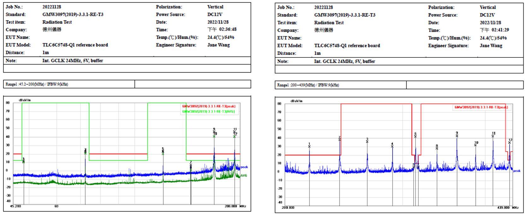525x214 pixels.
Task: Click the green 'AVG' trace label on left chart
Action: (244, 175)
